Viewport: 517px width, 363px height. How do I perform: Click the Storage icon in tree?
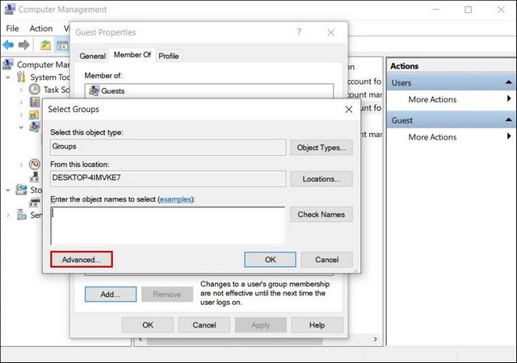[22, 190]
